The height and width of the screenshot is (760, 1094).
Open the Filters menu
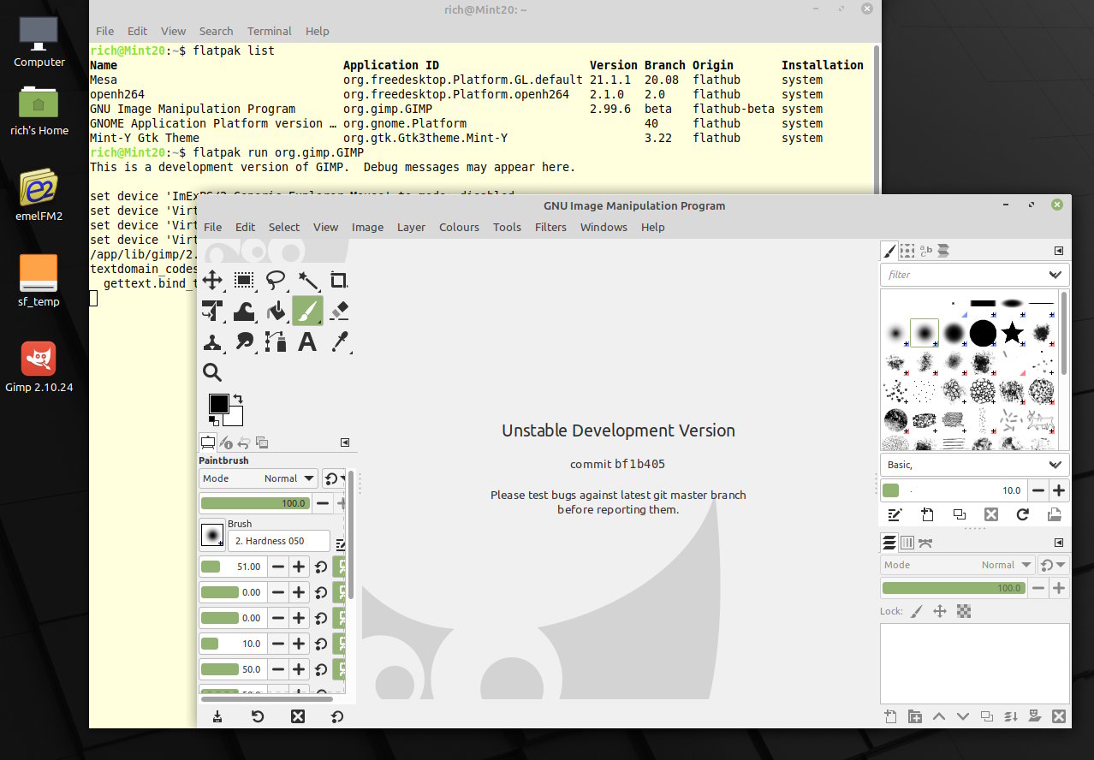click(x=550, y=227)
